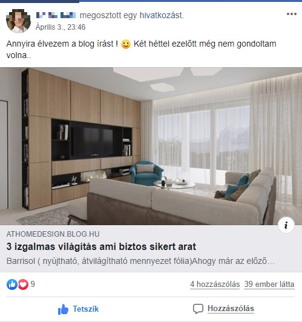Screen dimensions: 302x322
Task: Click the Hozzászólás comment button
Action: (x=223, y=309)
